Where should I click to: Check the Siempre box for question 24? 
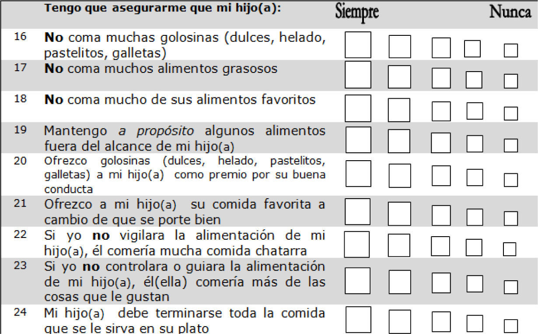[x=358, y=320]
